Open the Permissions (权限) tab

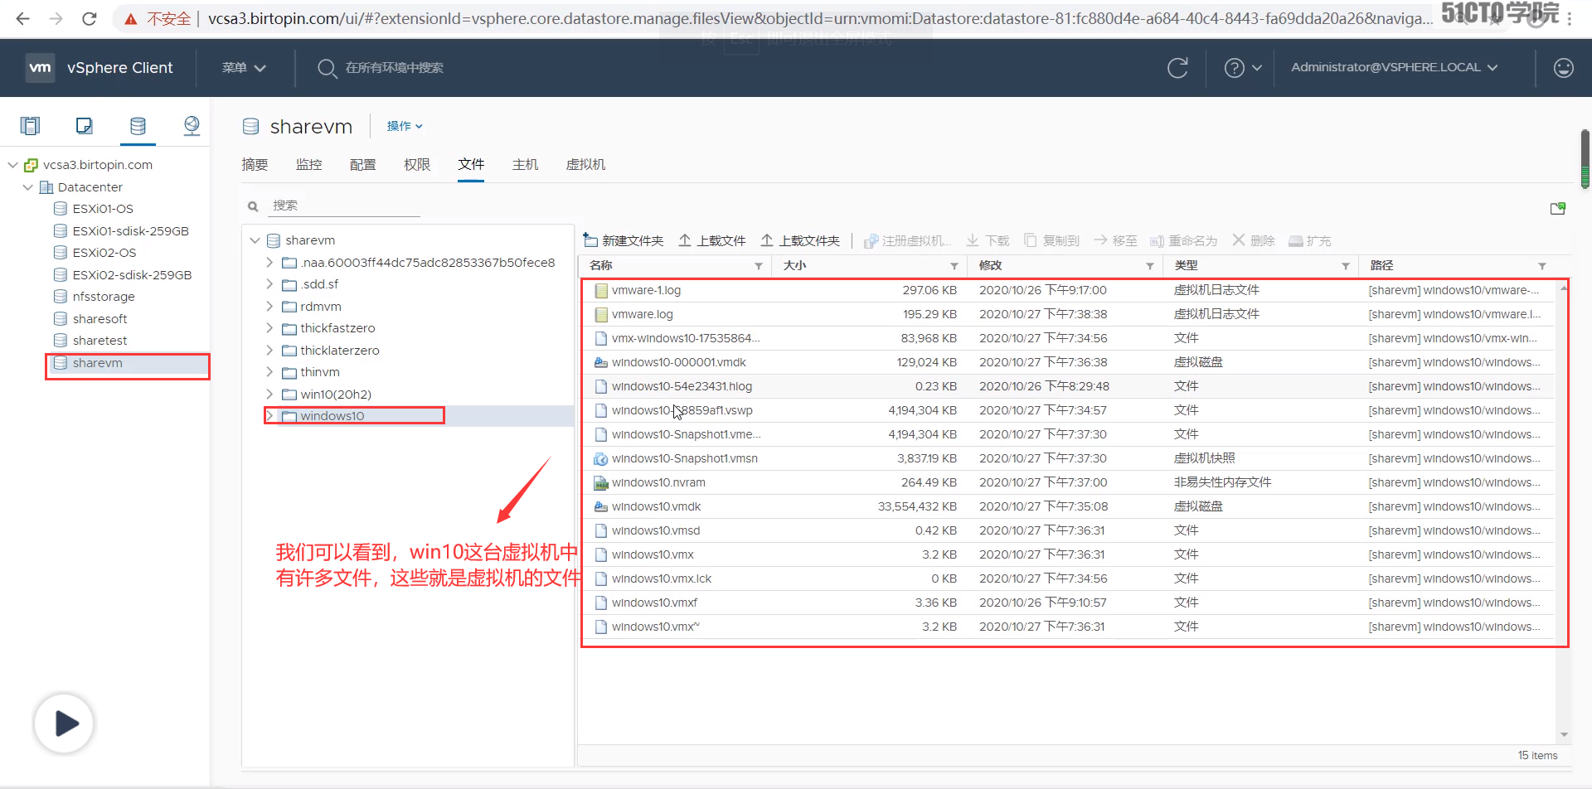coord(417,165)
